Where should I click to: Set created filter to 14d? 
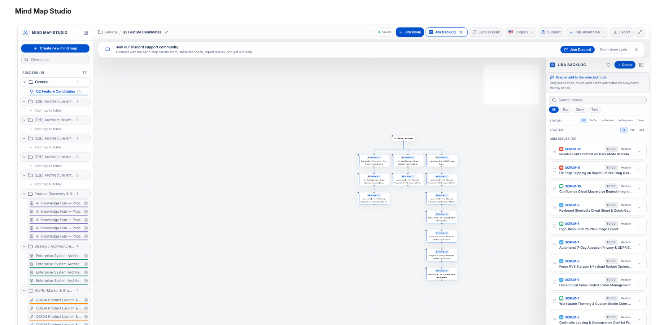point(632,130)
